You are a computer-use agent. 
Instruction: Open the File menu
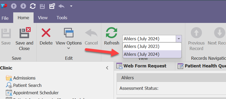click(5, 18)
